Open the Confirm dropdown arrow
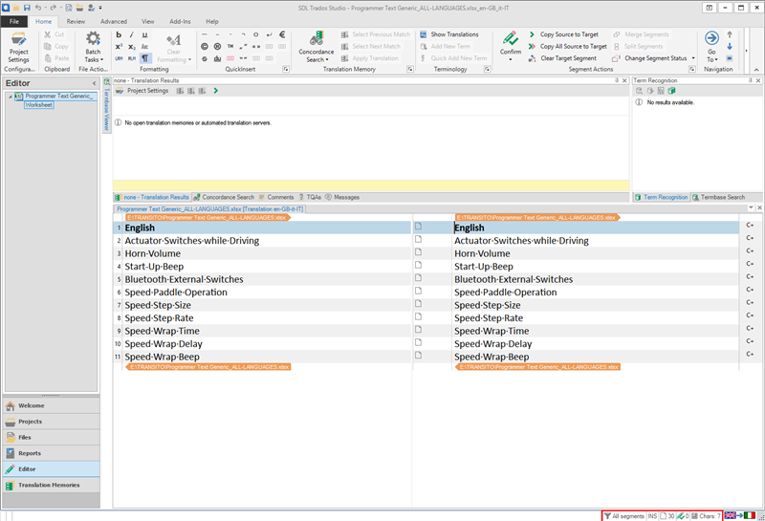Viewport: 765px width, 521px height. tap(511, 60)
